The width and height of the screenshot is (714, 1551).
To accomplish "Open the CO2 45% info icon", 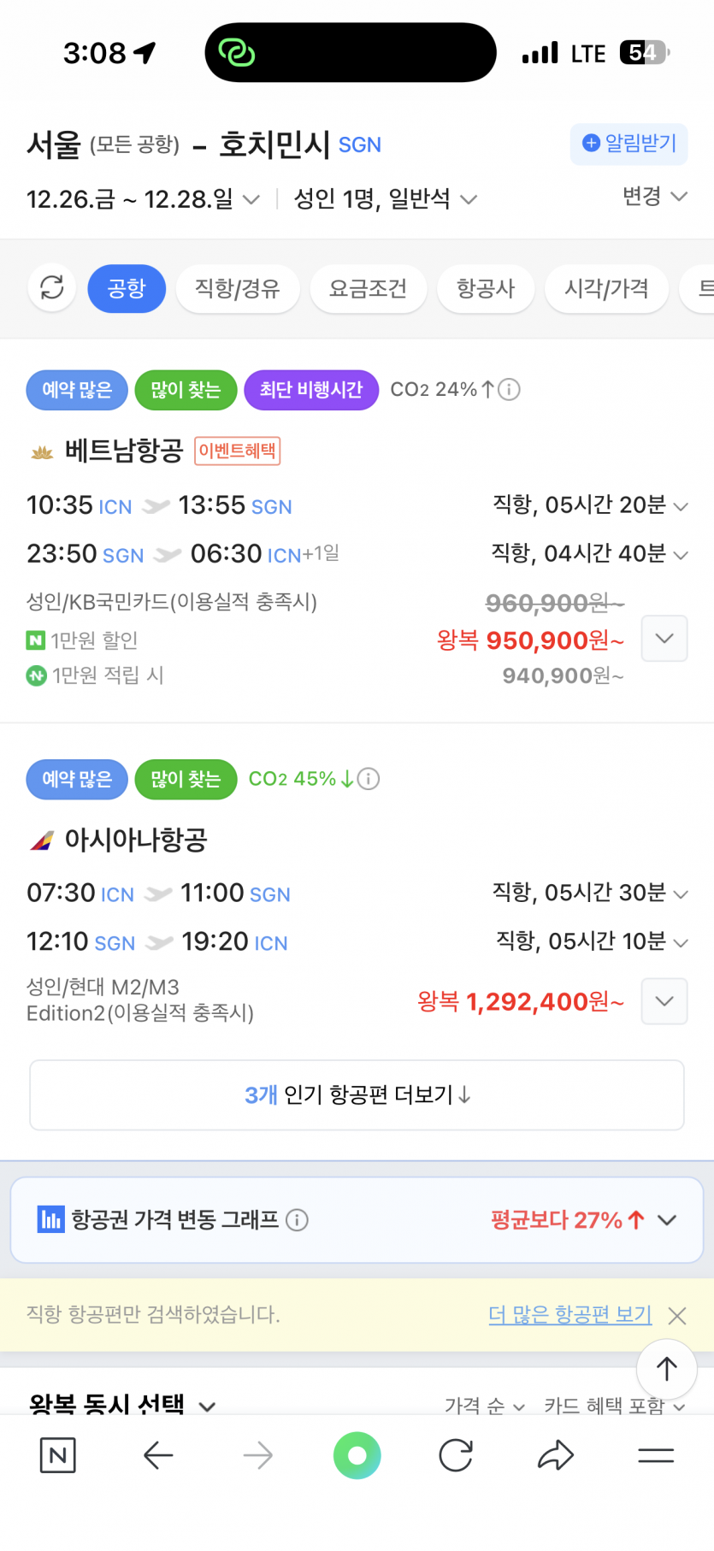I will pyautogui.click(x=369, y=779).
